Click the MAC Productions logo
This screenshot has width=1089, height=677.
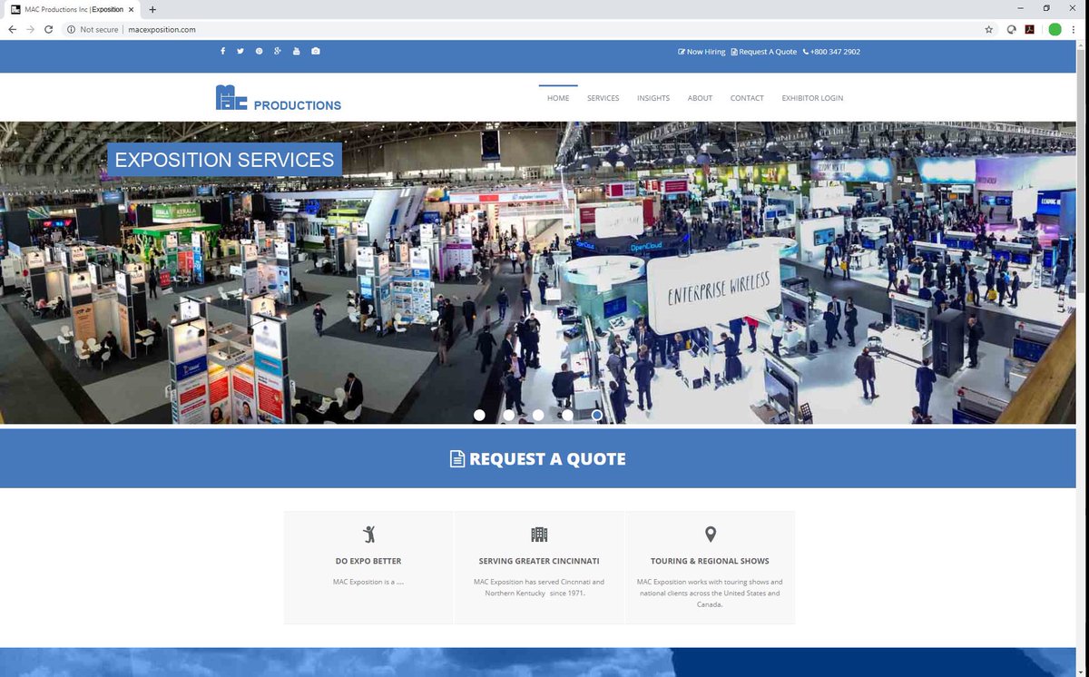(277, 97)
